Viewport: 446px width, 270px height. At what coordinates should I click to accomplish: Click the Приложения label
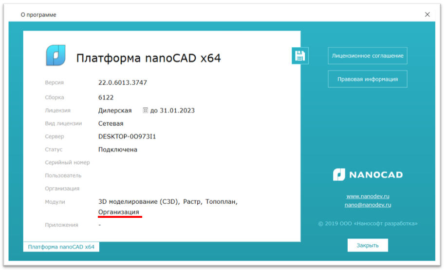tap(61, 225)
